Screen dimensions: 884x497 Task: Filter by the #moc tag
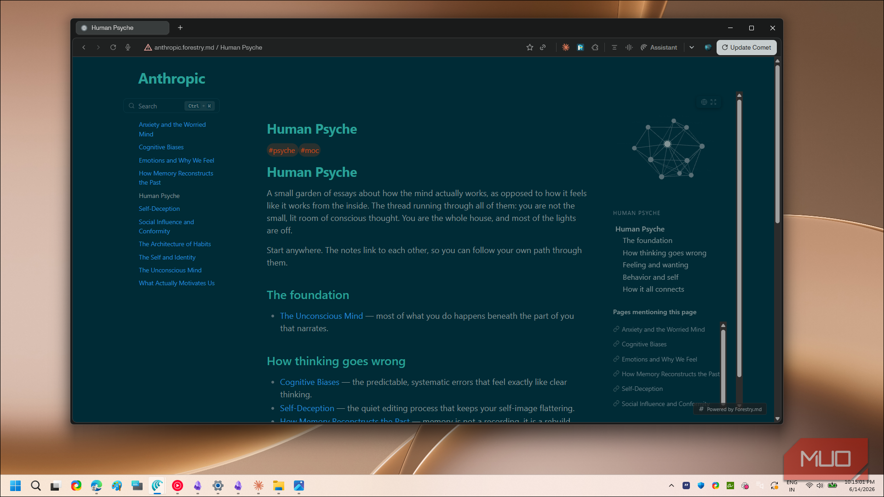click(x=310, y=150)
